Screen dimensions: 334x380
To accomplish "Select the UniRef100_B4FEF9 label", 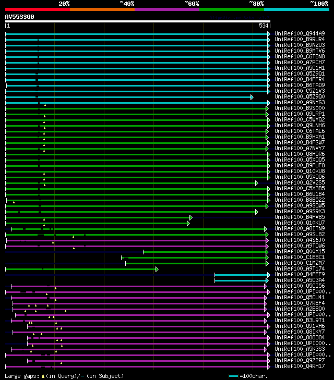I will coord(300,275).
